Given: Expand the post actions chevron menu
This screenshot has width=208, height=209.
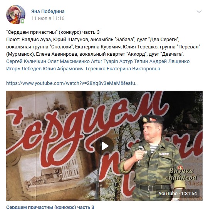Looking at the screenshot, I should click(199, 12).
